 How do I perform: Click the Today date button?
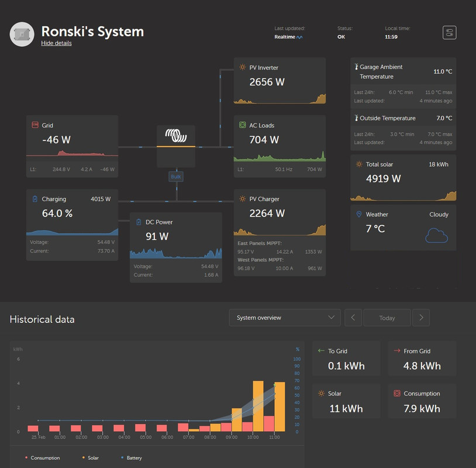387,318
